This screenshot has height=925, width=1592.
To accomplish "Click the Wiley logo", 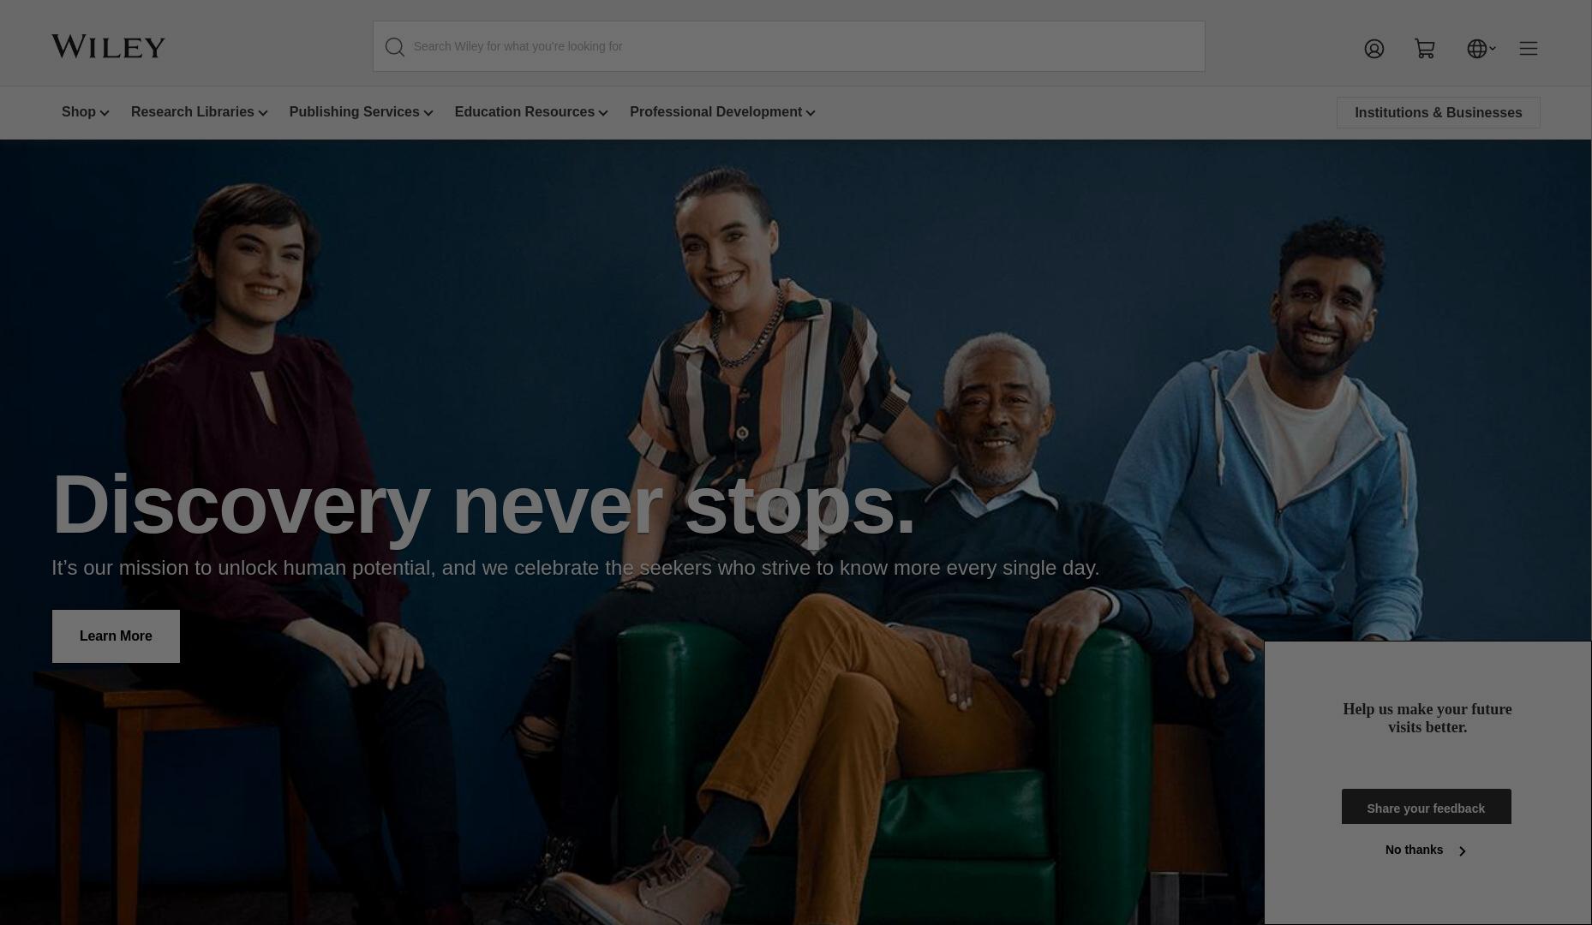I will (x=108, y=46).
